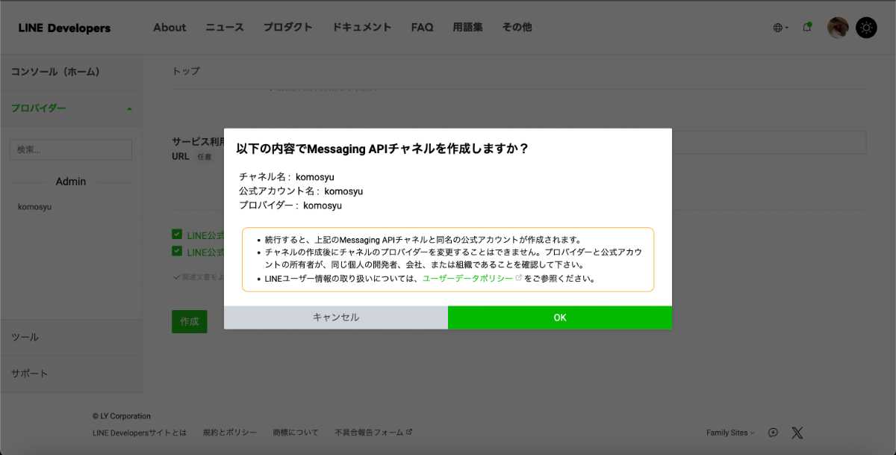Click the キャンセル button in the dialog
896x455 pixels.
[336, 318]
